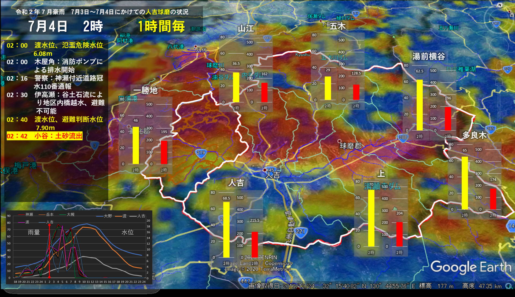Click the red 174 bar at 多良木
Viewport: 515px width, 297px height.
click(493, 199)
